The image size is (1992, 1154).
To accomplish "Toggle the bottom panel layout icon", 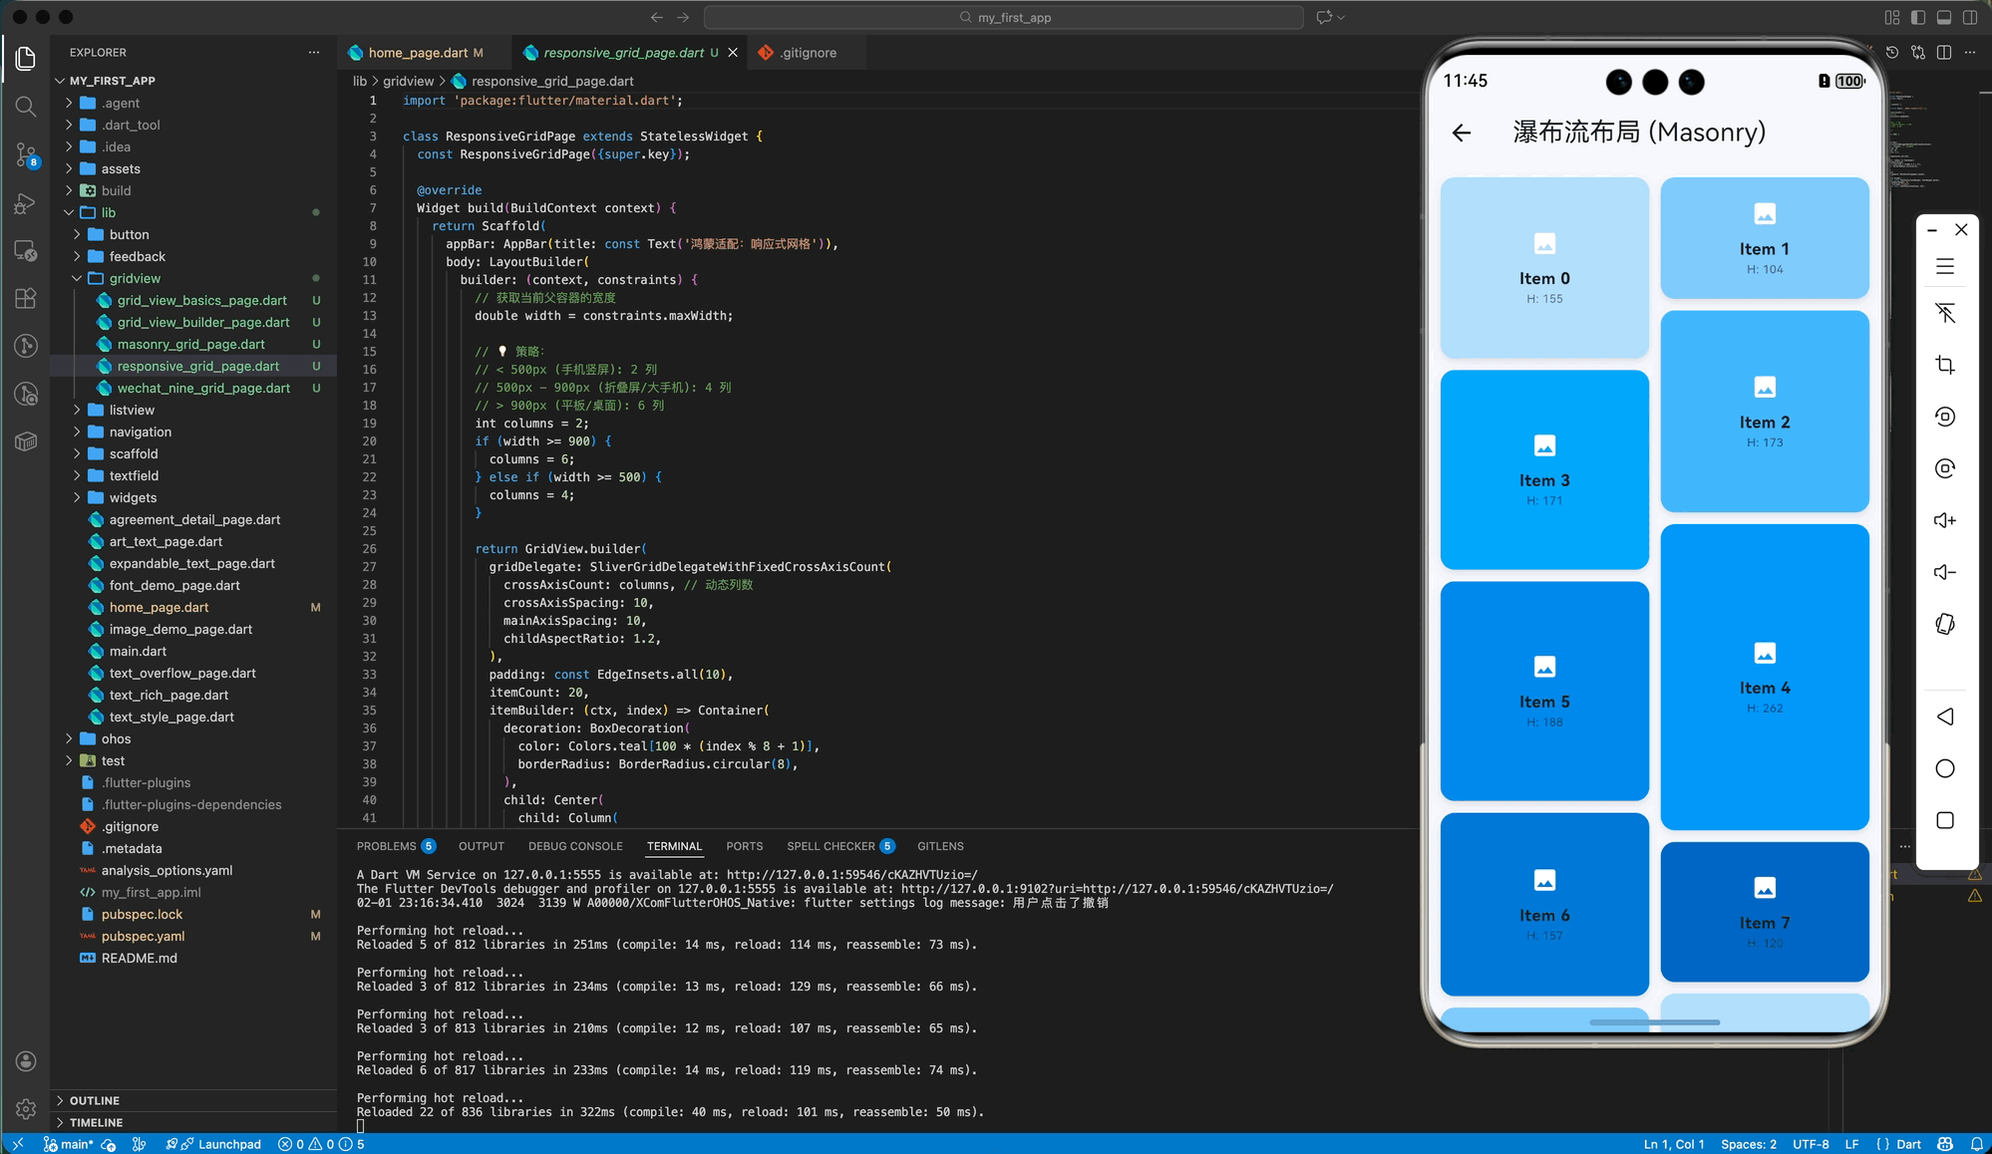I will point(1943,17).
